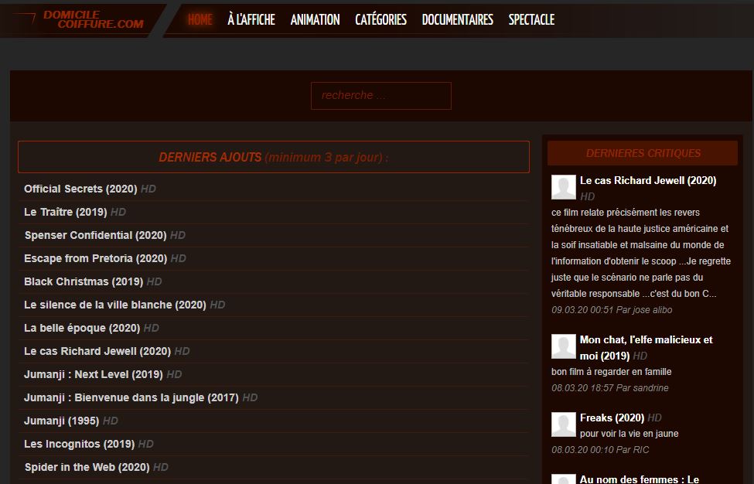Click avatar beside Le cas Richard Jewell review

pyautogui.click(x=563, y=187)
